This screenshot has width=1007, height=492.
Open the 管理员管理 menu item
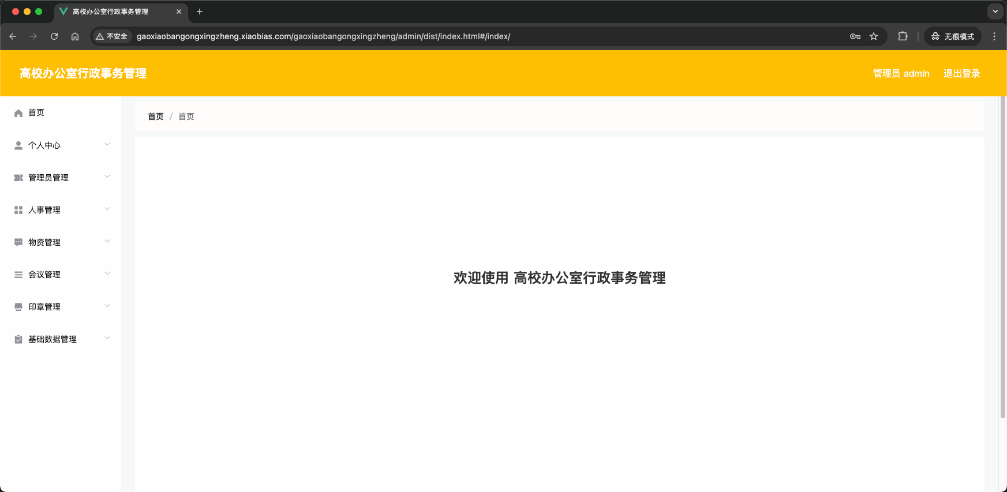61,178
